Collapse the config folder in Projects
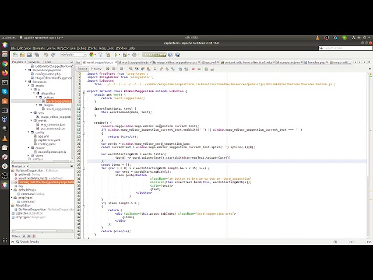 29,132
